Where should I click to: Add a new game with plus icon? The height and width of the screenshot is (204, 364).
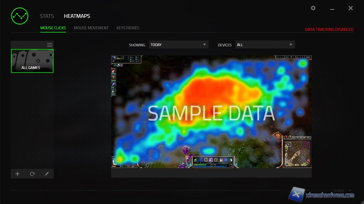[18, 174]
